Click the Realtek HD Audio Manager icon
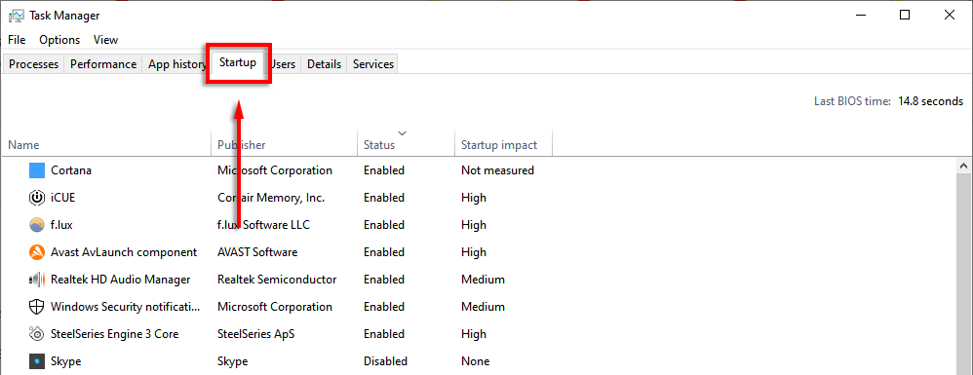 [37, 280]
